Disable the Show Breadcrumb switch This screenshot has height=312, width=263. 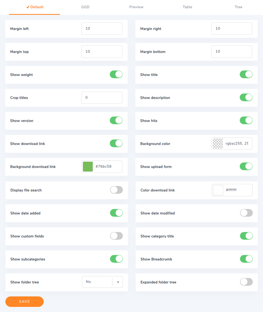(246, 259)
